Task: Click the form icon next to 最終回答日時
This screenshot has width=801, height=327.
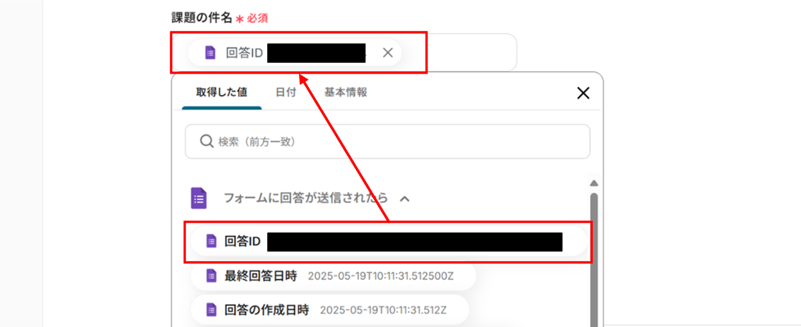Action: (x=211, y=275)
